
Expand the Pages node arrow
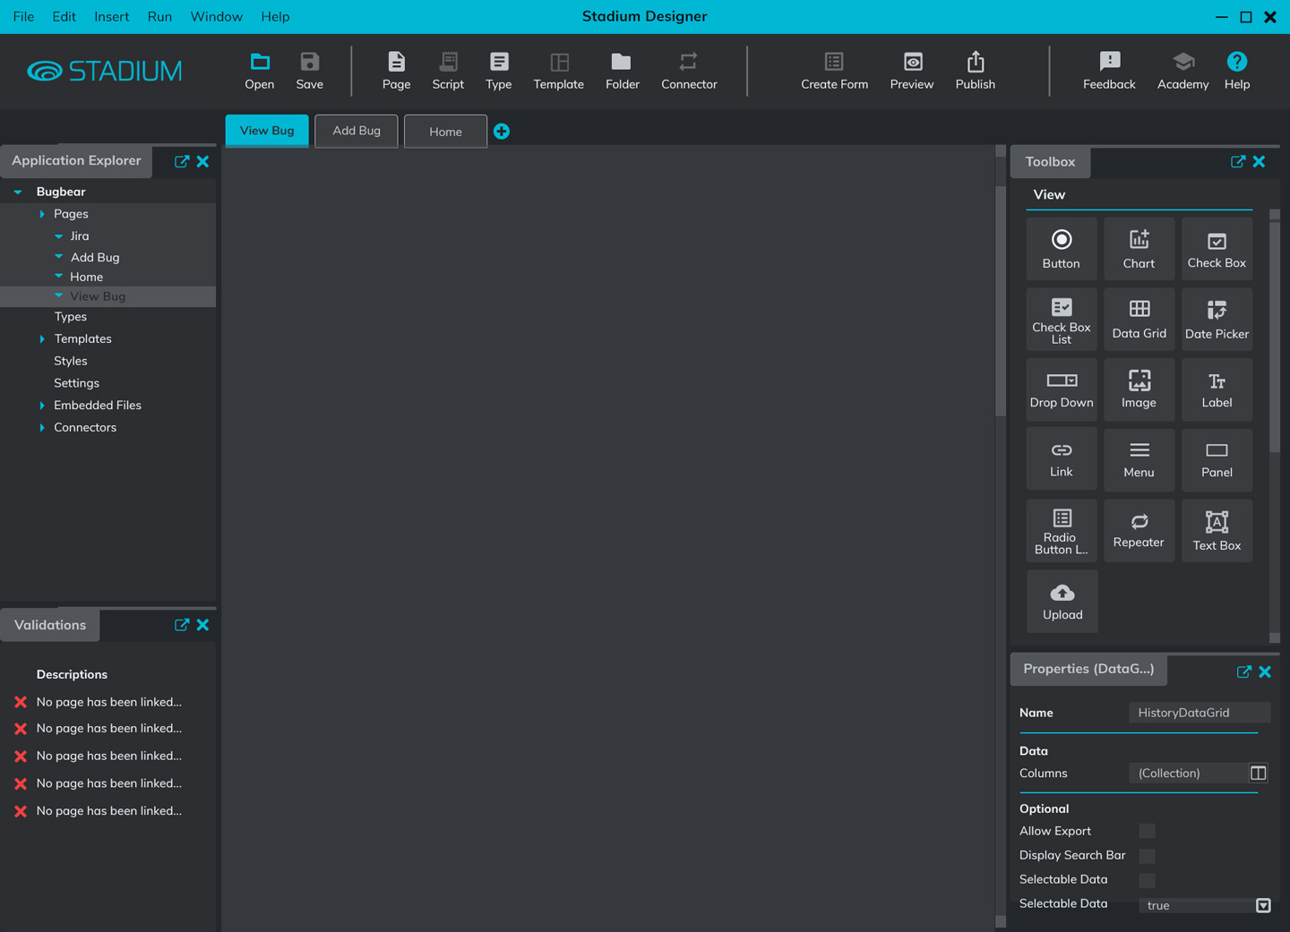[x=42, y=214]
